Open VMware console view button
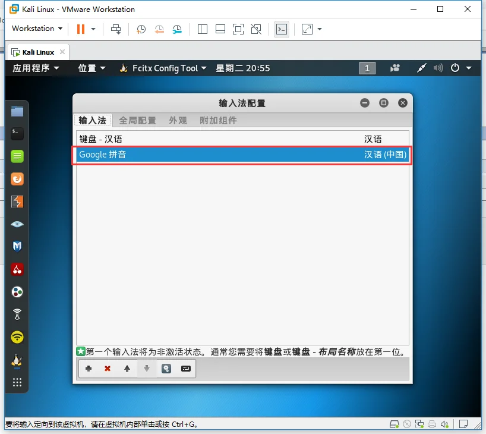The height and width of the screenshot is (434, 486). coord(282,29)
